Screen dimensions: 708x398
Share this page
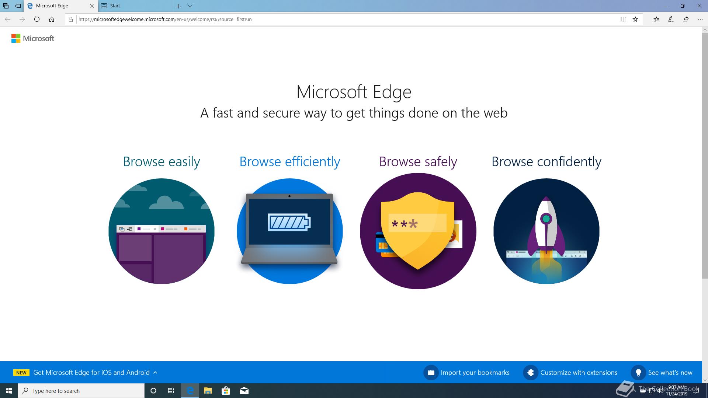click(x=686, y=19)
